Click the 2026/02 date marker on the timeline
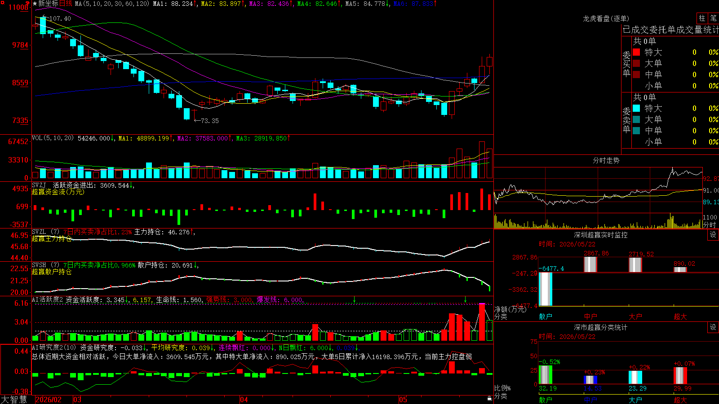Screen dimensions: 719x404 (x=49, y=400)
